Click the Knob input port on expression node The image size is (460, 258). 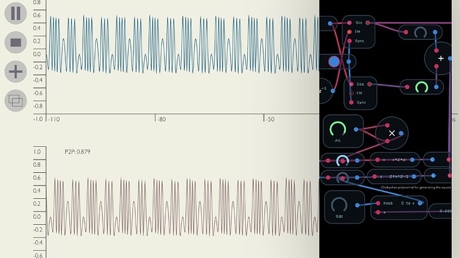(x=378, y=203)
